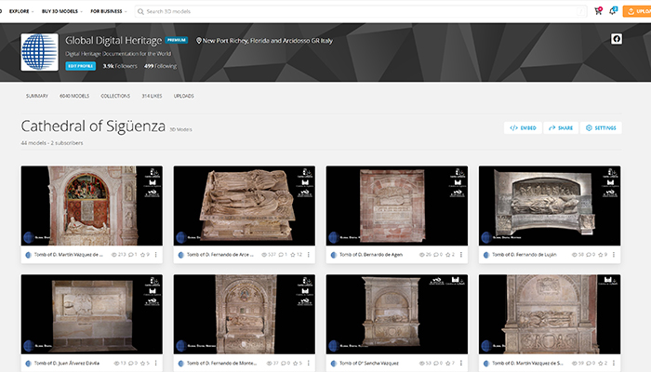Go to the 314 Likes tab

click(x=153, y=96)
